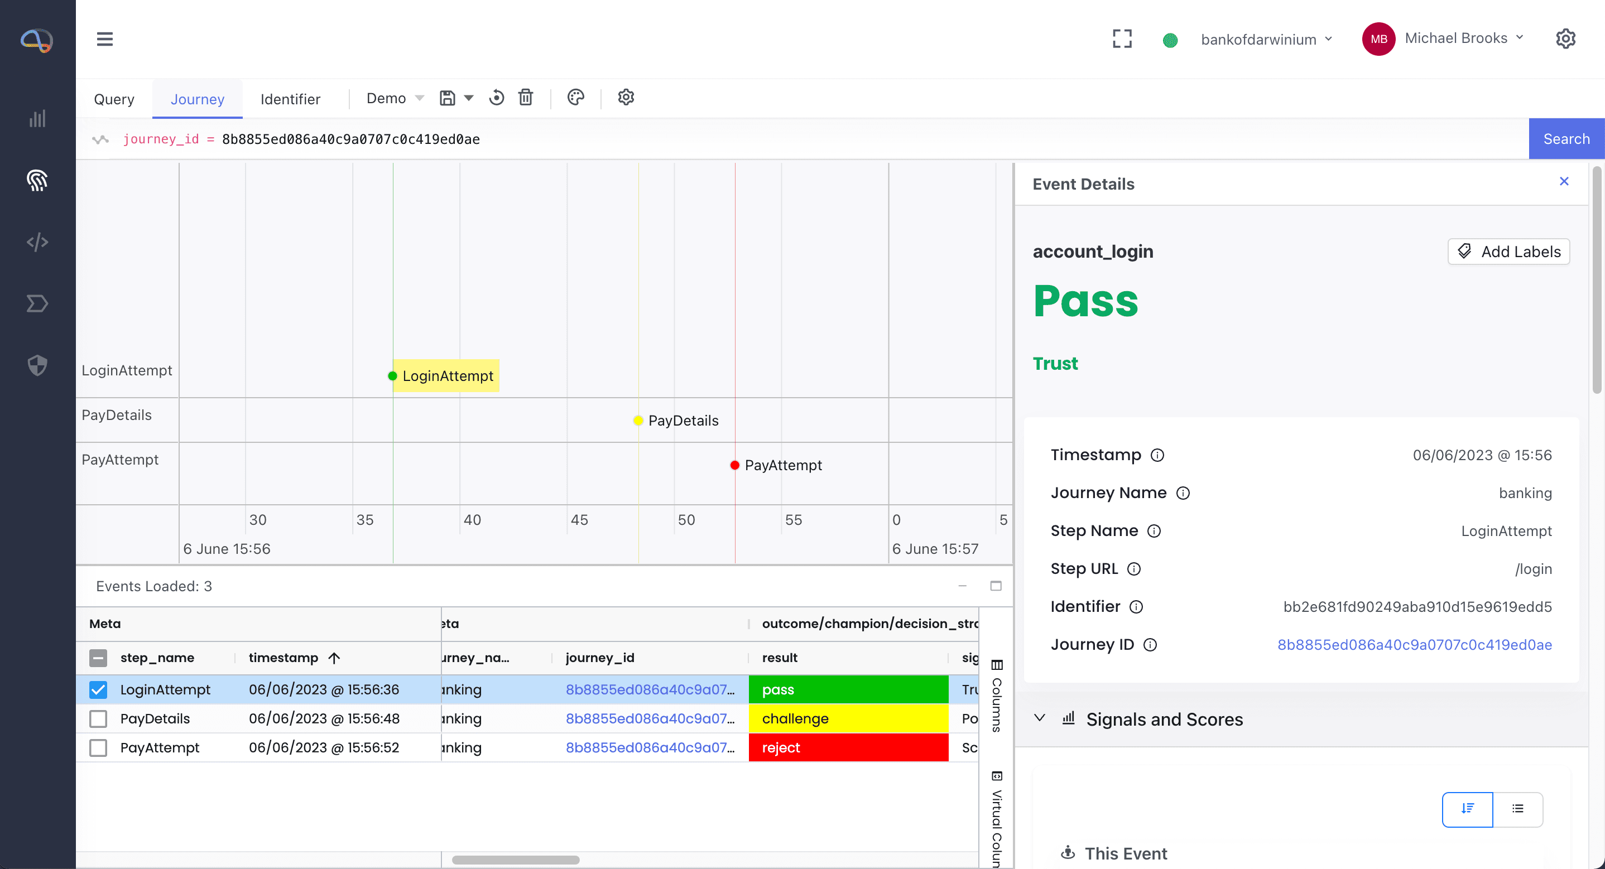Click the fingerprint icon in sidebar
The width and height of the screenshot is (1605, 869).
[x=37, y=181]
